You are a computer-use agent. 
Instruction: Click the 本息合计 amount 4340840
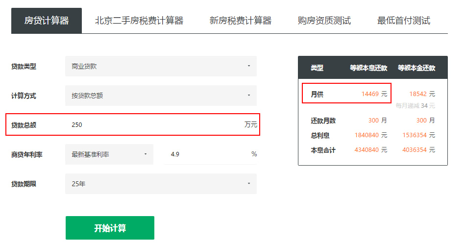tap(367, 150)
